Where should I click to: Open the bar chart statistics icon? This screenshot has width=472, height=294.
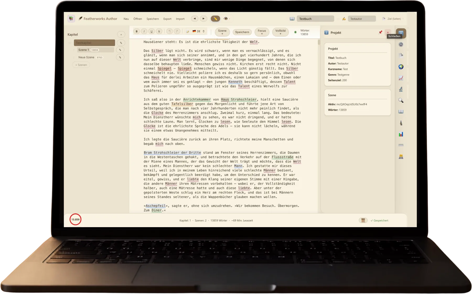pyautogui.click(x=401, y=134)
